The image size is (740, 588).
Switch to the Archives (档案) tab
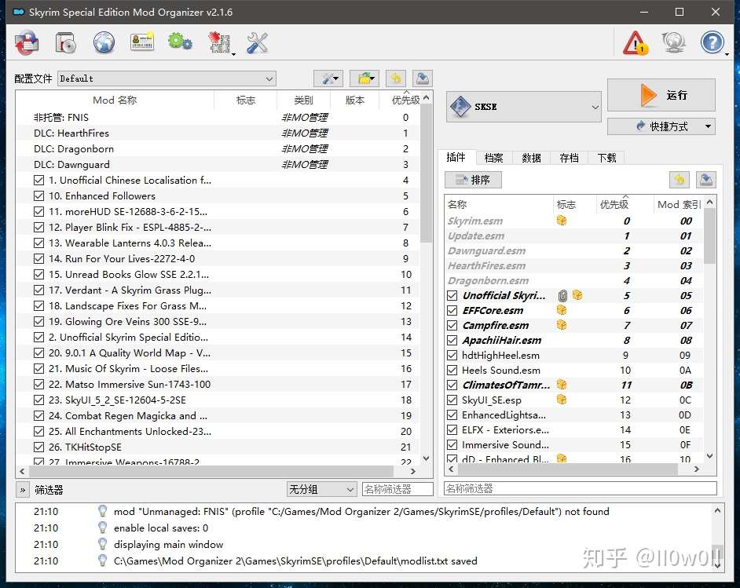click(x=493, y=158)
